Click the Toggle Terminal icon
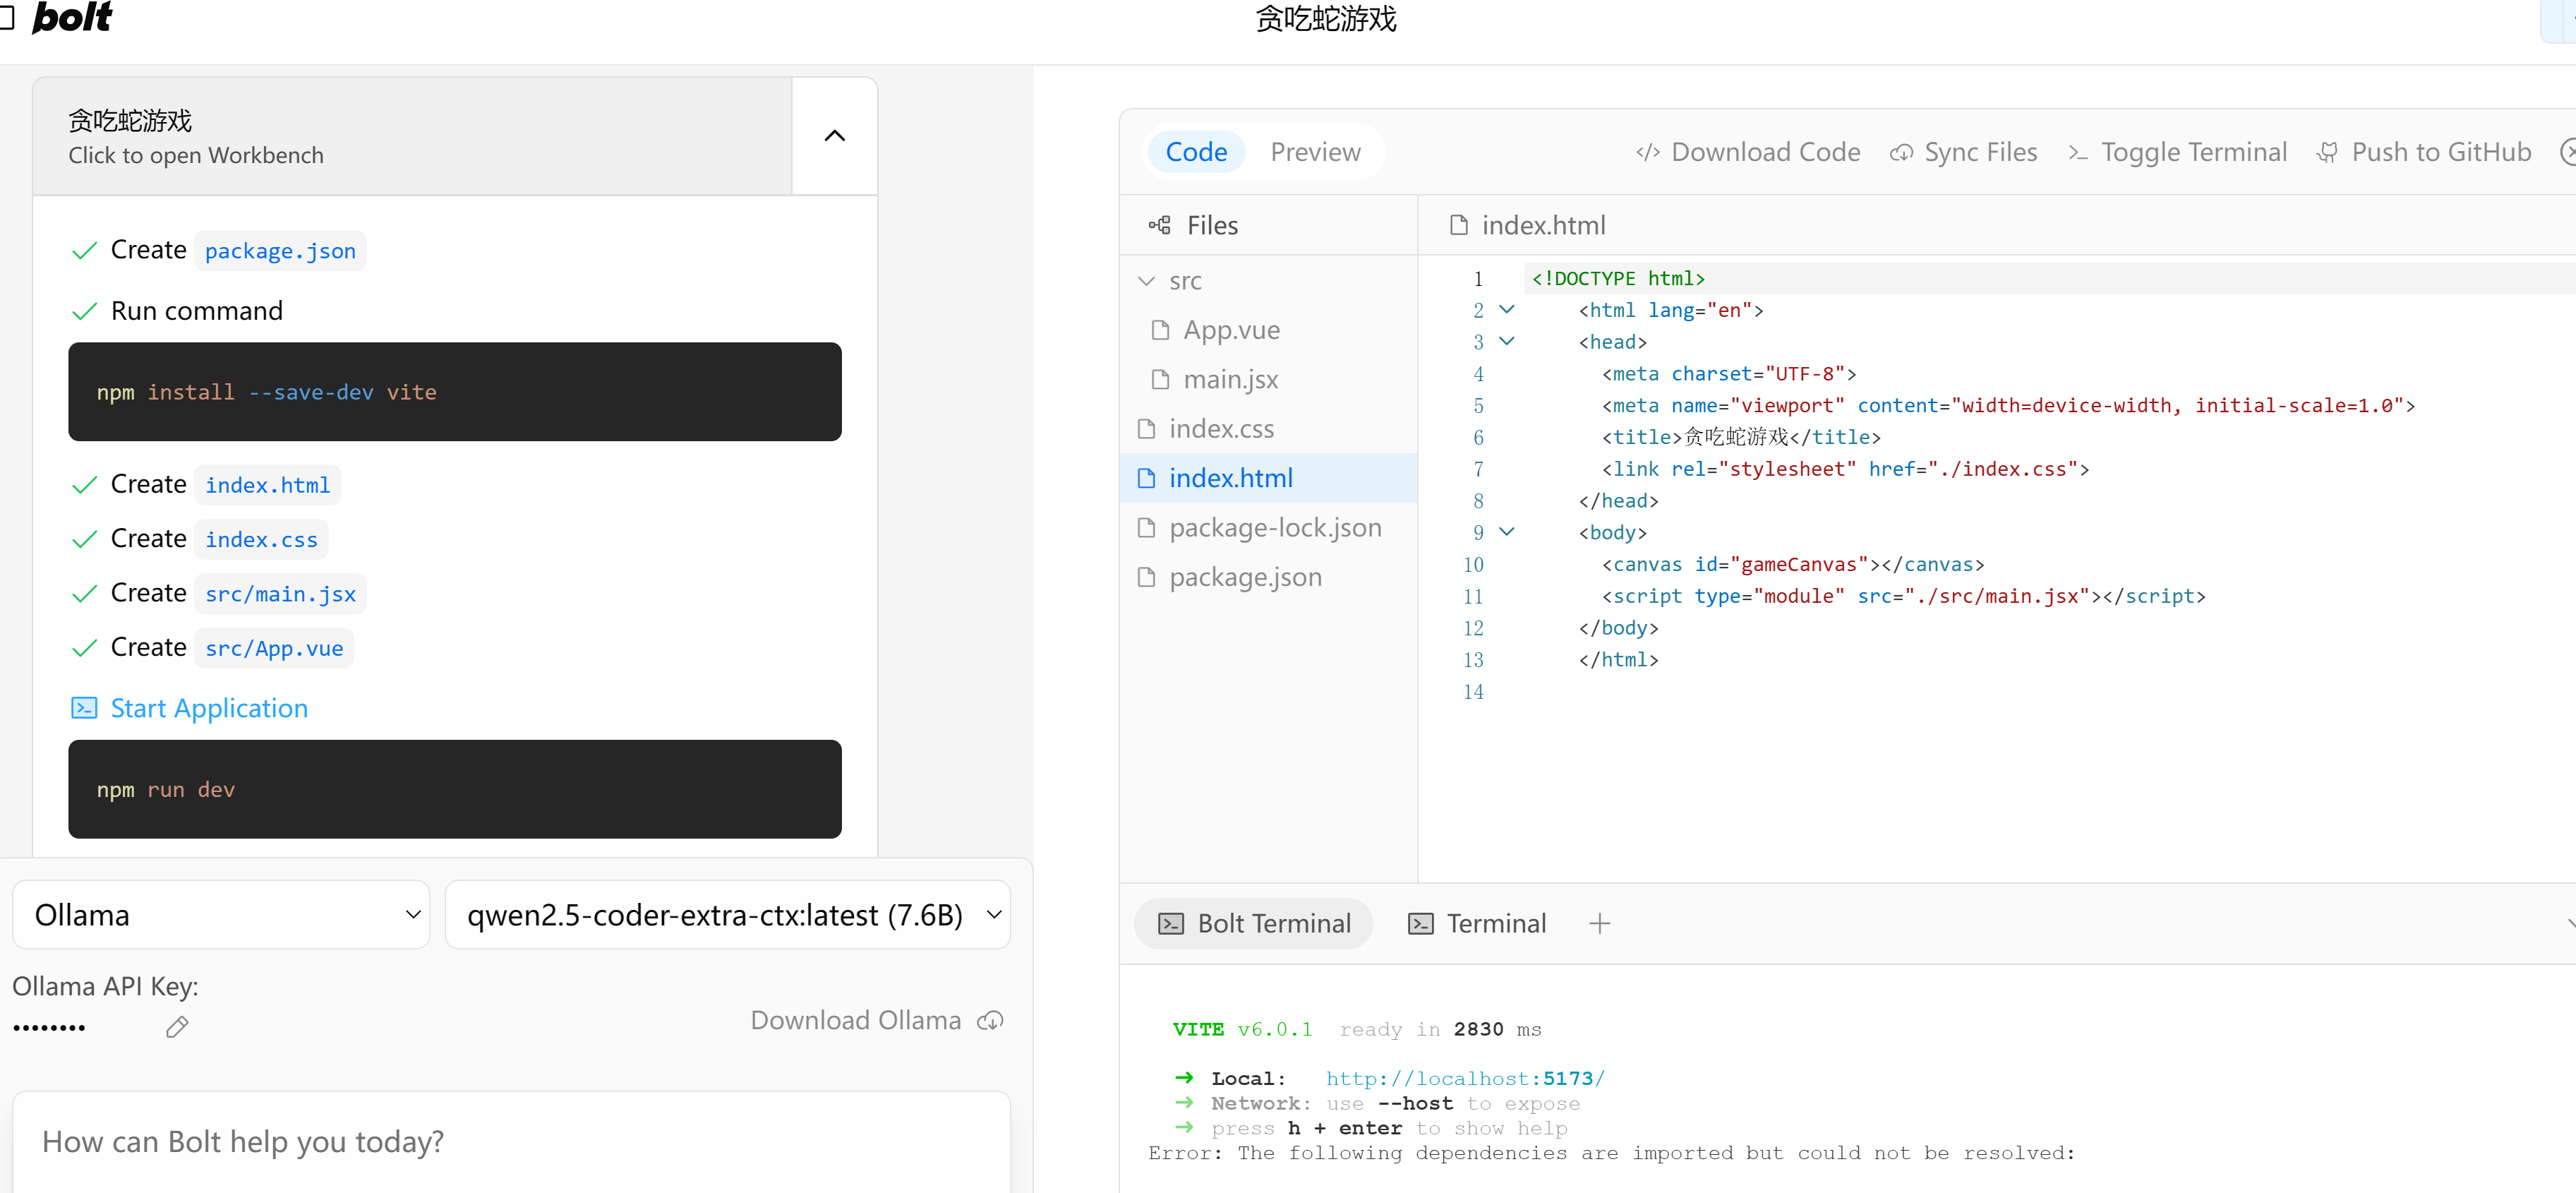Screen dimensions: 2576x1193 (x=2078, y=152)
